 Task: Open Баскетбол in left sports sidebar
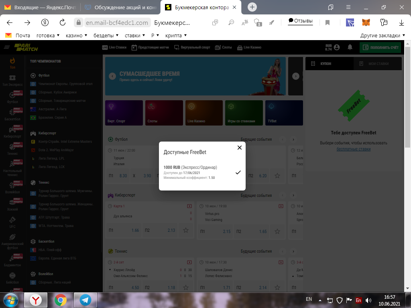pos(12,115)
